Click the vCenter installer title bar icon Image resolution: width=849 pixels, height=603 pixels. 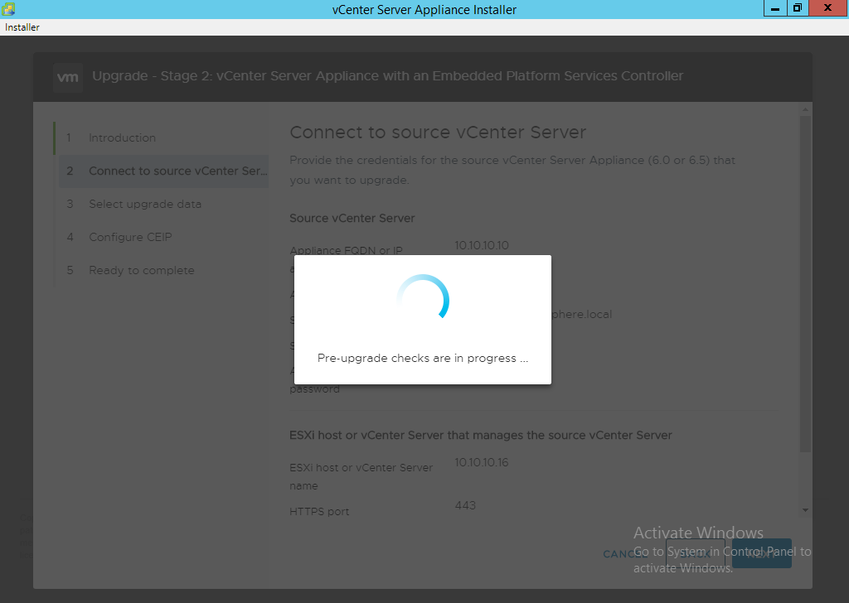click(x=8, y=8)
